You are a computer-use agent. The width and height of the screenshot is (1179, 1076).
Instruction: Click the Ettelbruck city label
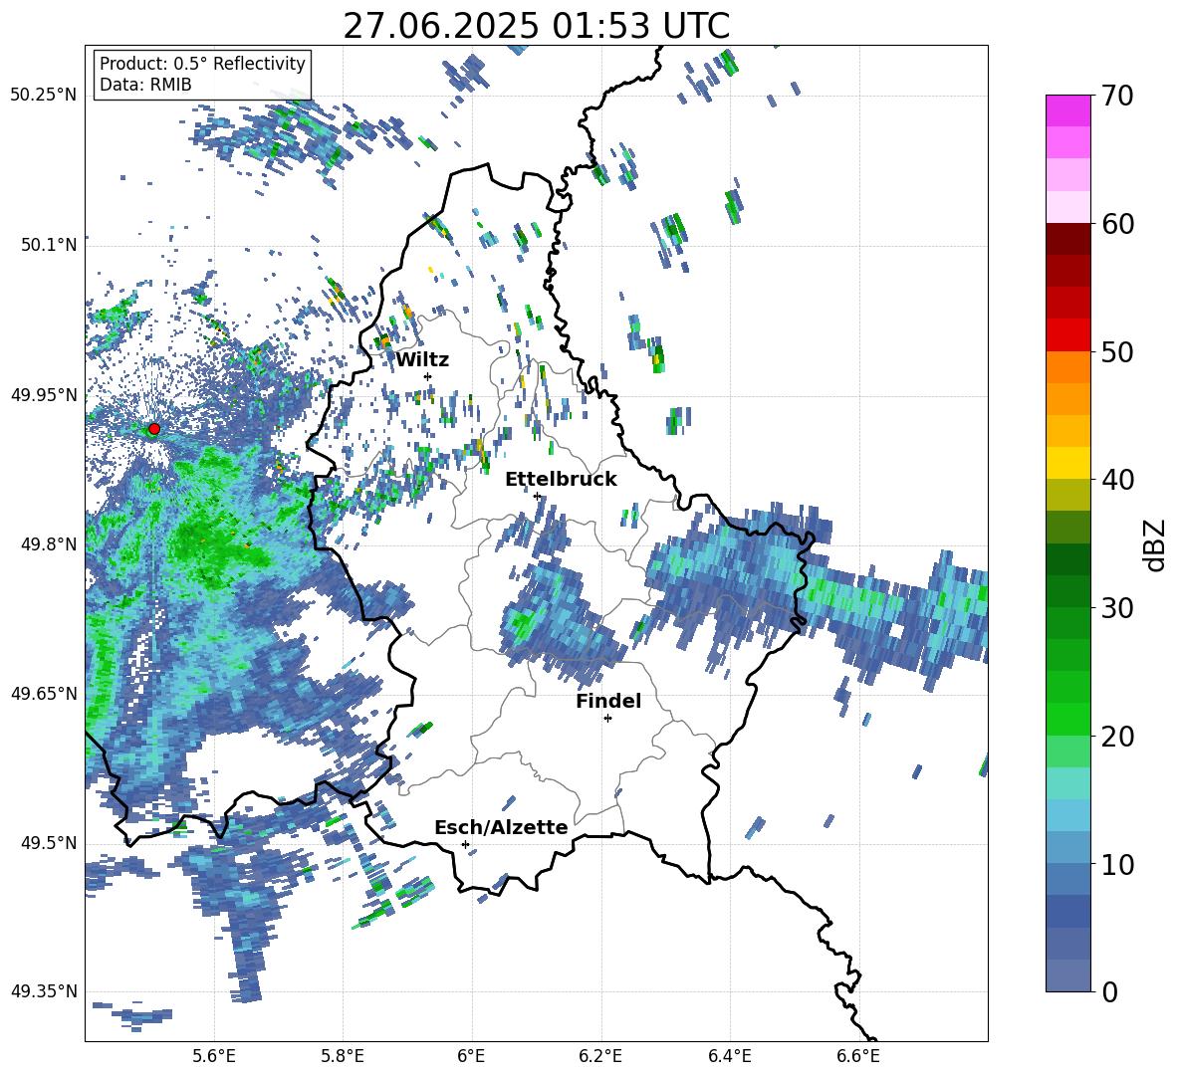(x=561, y=480)
